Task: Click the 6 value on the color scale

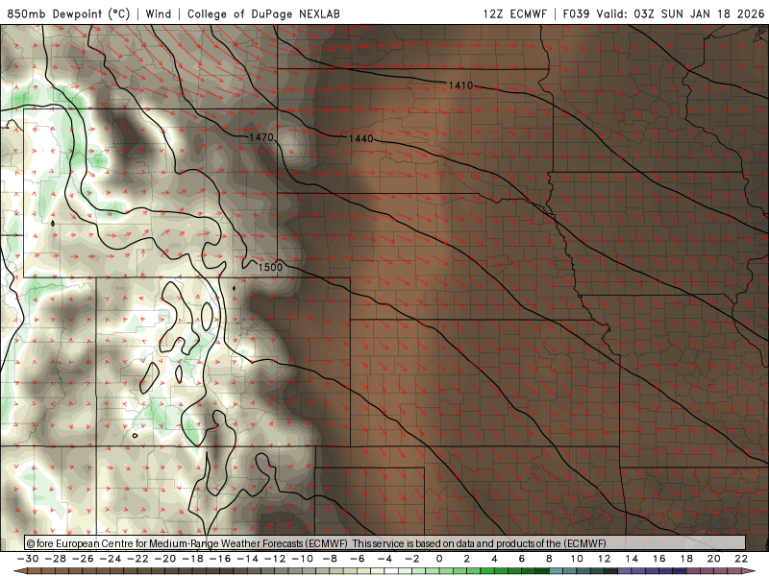Action: point(521,559)
